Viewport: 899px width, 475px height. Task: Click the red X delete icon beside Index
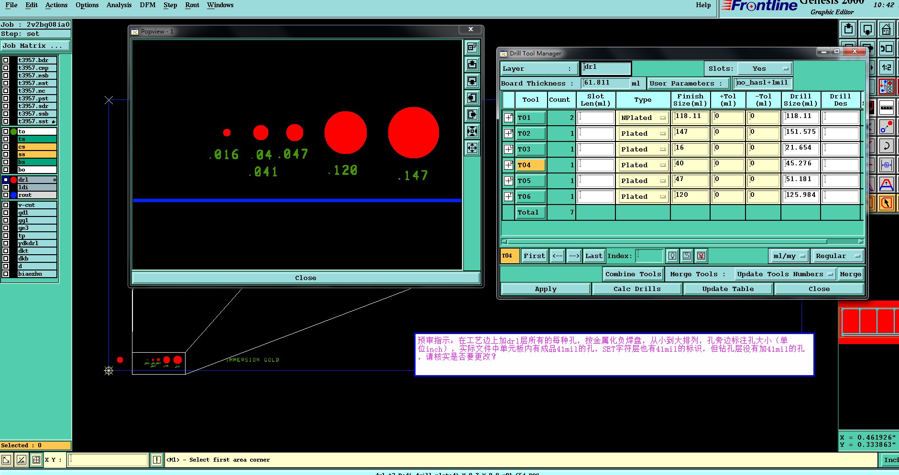point(701,256)
